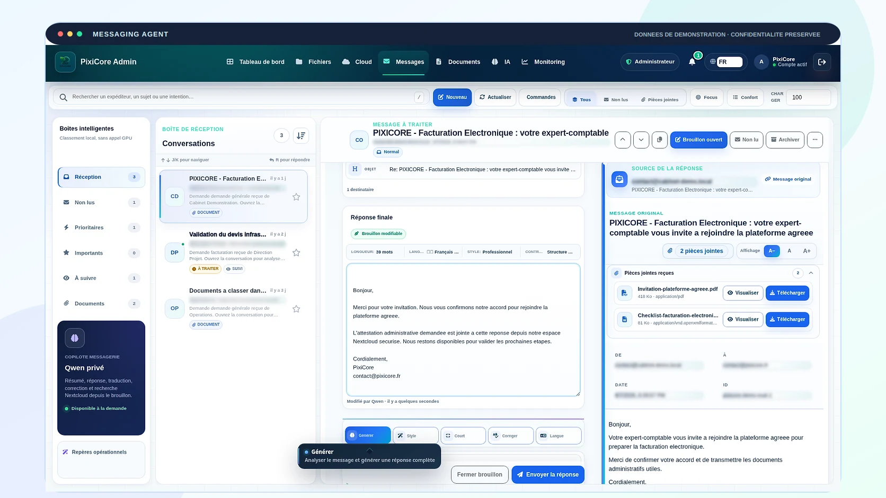Open the Cloud tab

pos(357,62)
